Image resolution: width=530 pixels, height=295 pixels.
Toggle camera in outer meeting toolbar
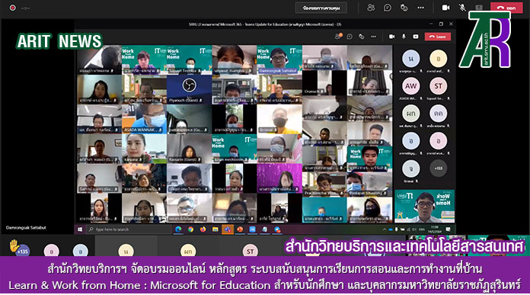(445, 8)
